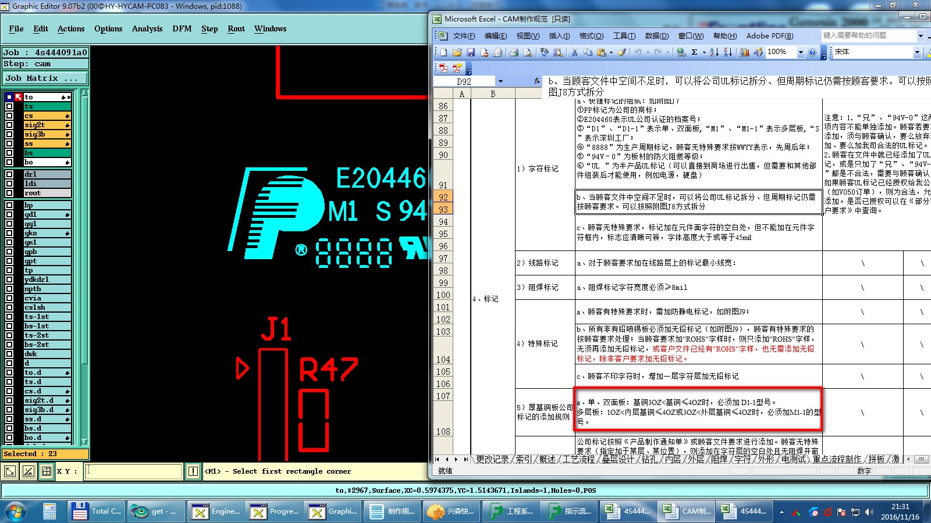Open the font name dropdown showing 宋体
Viewport: 931px width, 523px height.
tap(917, 52)
